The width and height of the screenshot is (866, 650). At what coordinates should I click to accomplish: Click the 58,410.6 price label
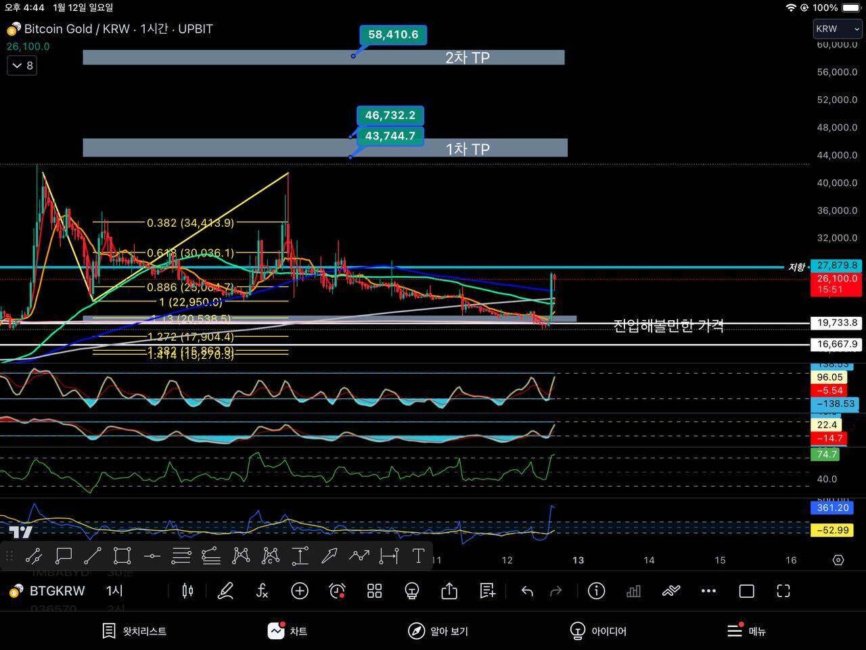[393, 35]
